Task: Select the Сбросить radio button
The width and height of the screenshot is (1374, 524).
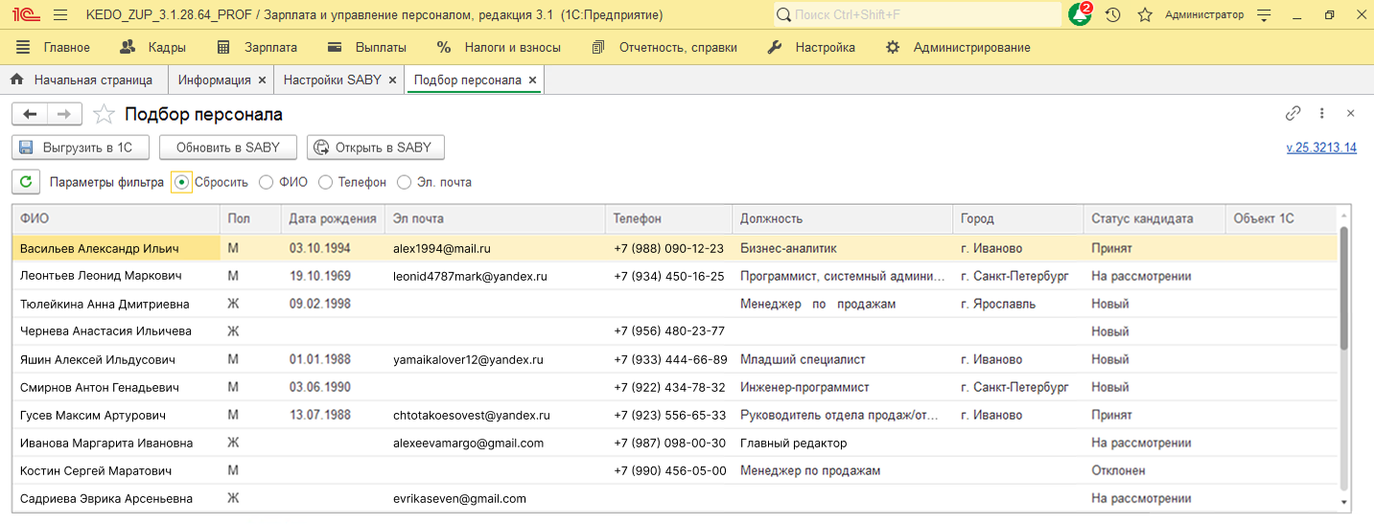Action: pos(182,182)
